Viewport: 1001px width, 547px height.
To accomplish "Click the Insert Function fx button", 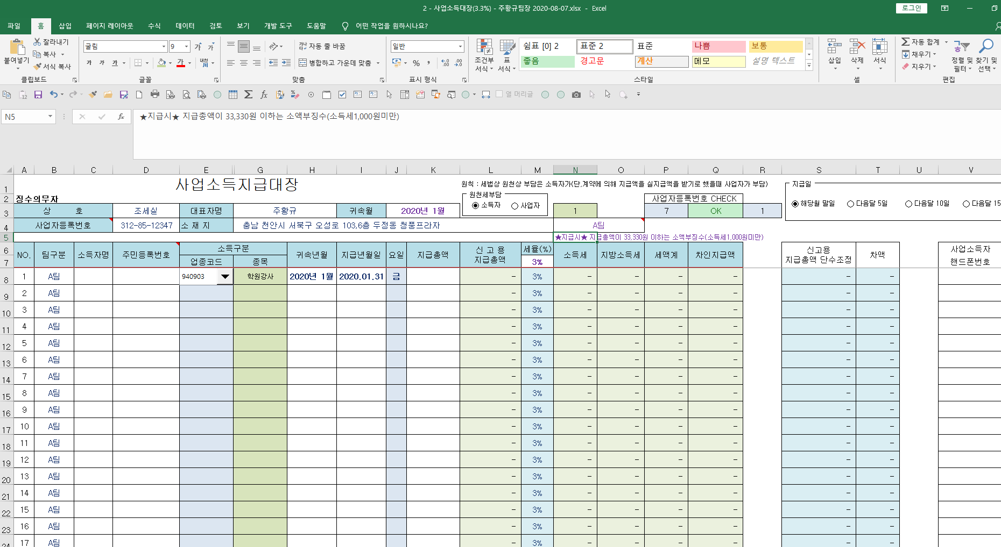I will pyautogui.click(x=121, y=117).
